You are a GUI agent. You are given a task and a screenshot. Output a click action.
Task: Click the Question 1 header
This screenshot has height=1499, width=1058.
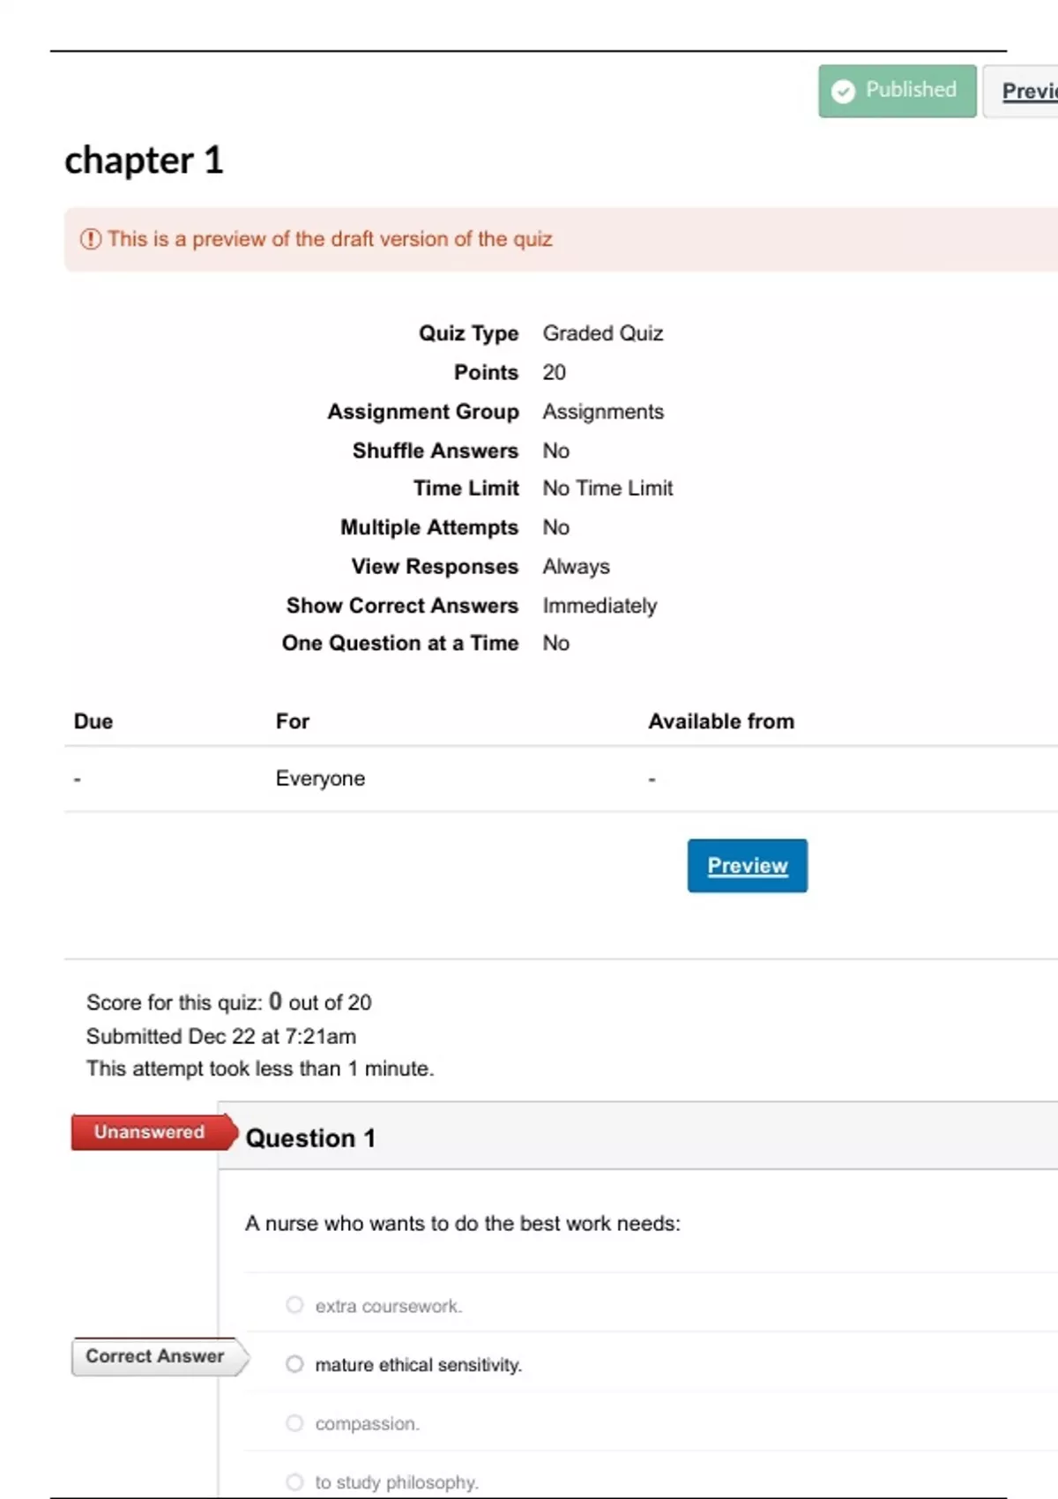[x=310, y=1138]
